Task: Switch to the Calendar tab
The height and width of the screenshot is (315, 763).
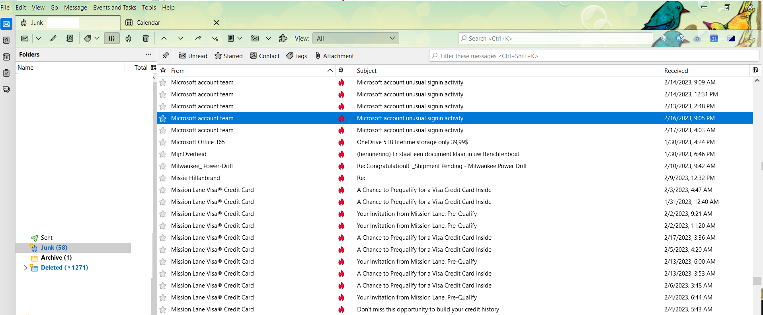Action: point(173,23)
